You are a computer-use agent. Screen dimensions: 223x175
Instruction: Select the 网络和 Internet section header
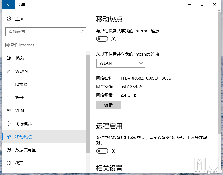(20, 45)
